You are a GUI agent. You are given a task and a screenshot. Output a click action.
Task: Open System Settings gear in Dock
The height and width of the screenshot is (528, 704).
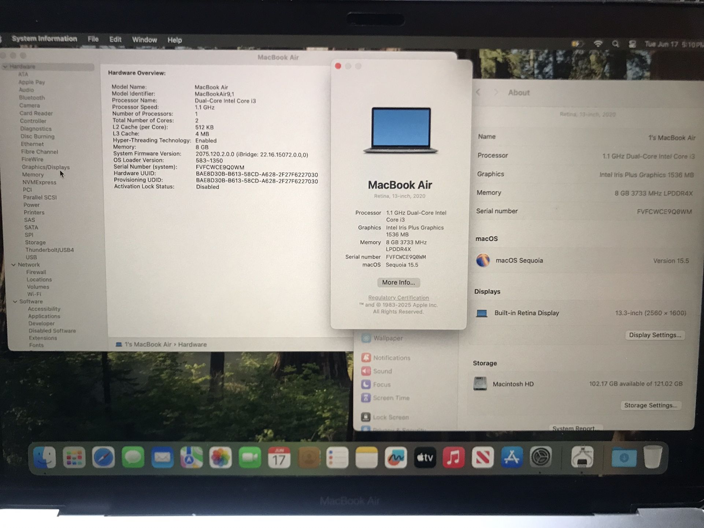(x=541, y=457)
